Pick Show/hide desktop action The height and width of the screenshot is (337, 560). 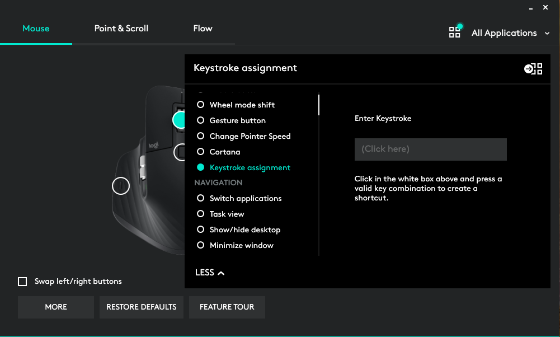click(244, 230)
